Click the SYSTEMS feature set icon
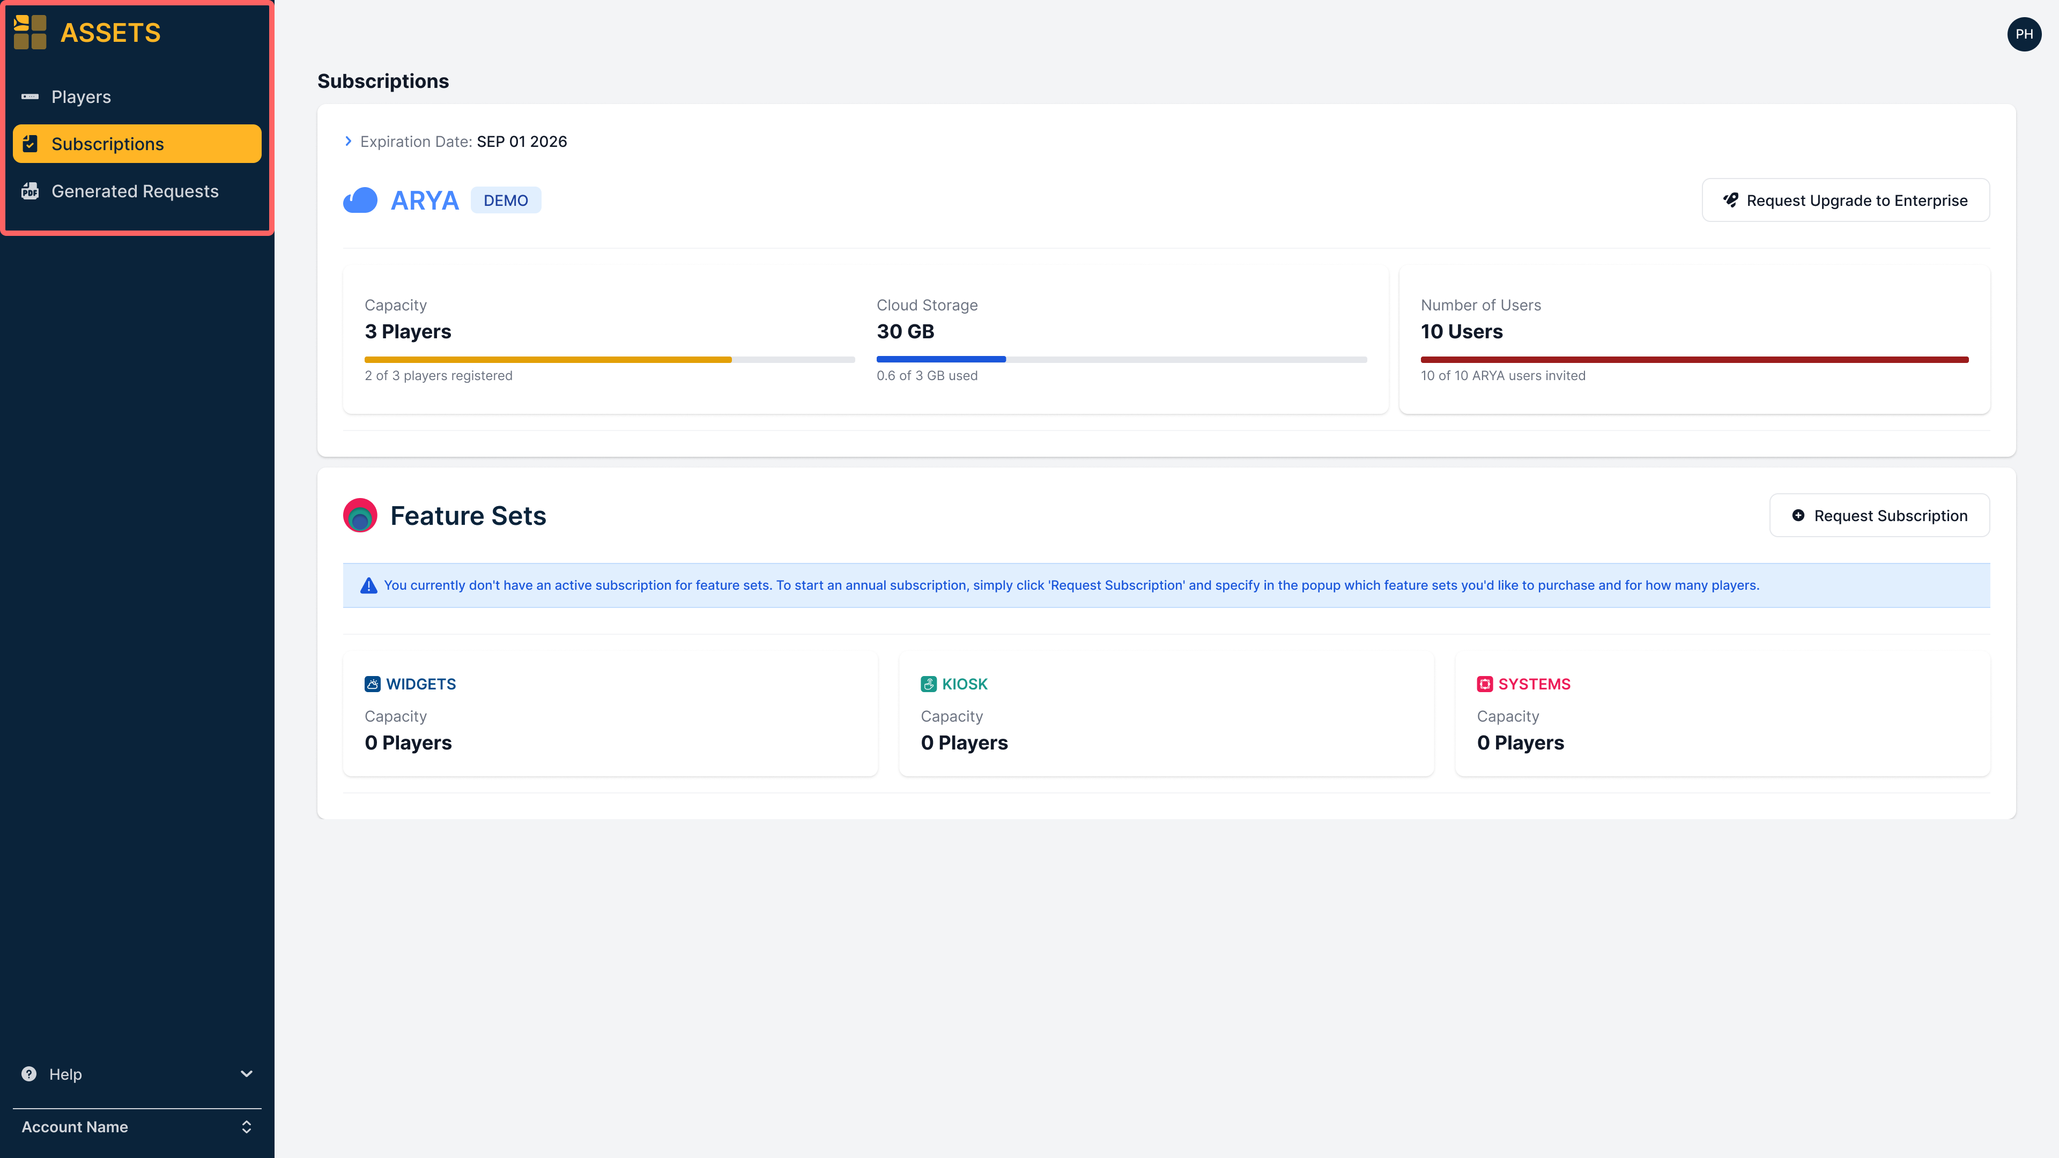The image size is (2059, 1158). coord(1485,684)
